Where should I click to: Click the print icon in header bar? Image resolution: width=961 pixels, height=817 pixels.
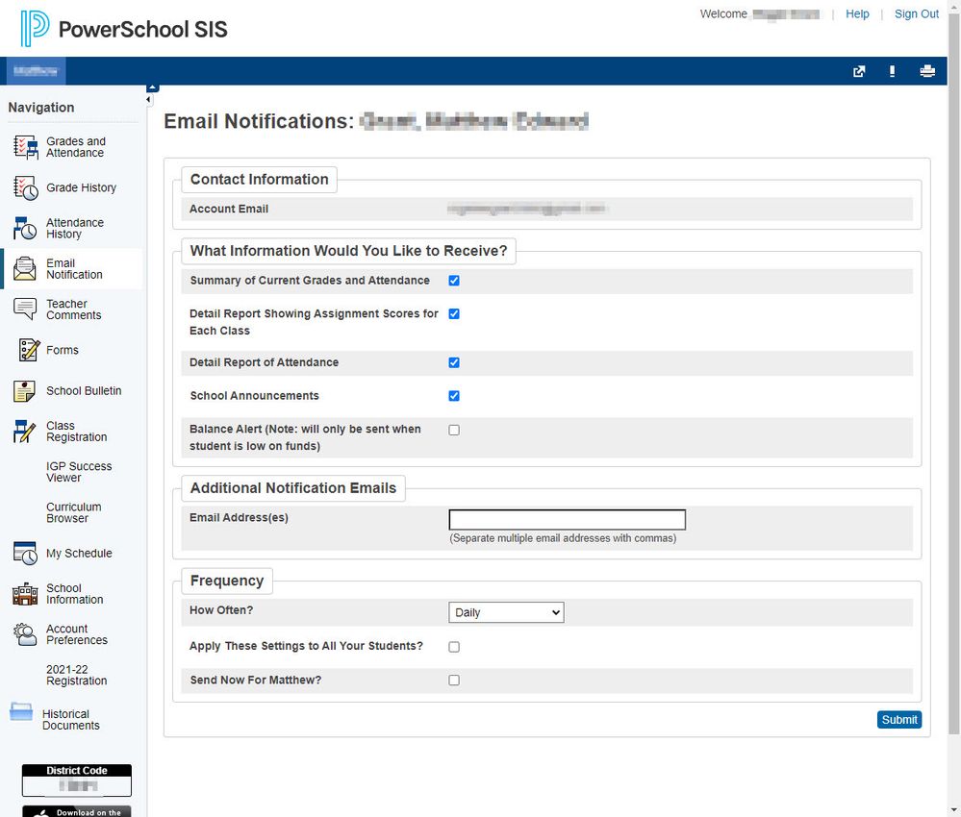[x=926, y=71]
